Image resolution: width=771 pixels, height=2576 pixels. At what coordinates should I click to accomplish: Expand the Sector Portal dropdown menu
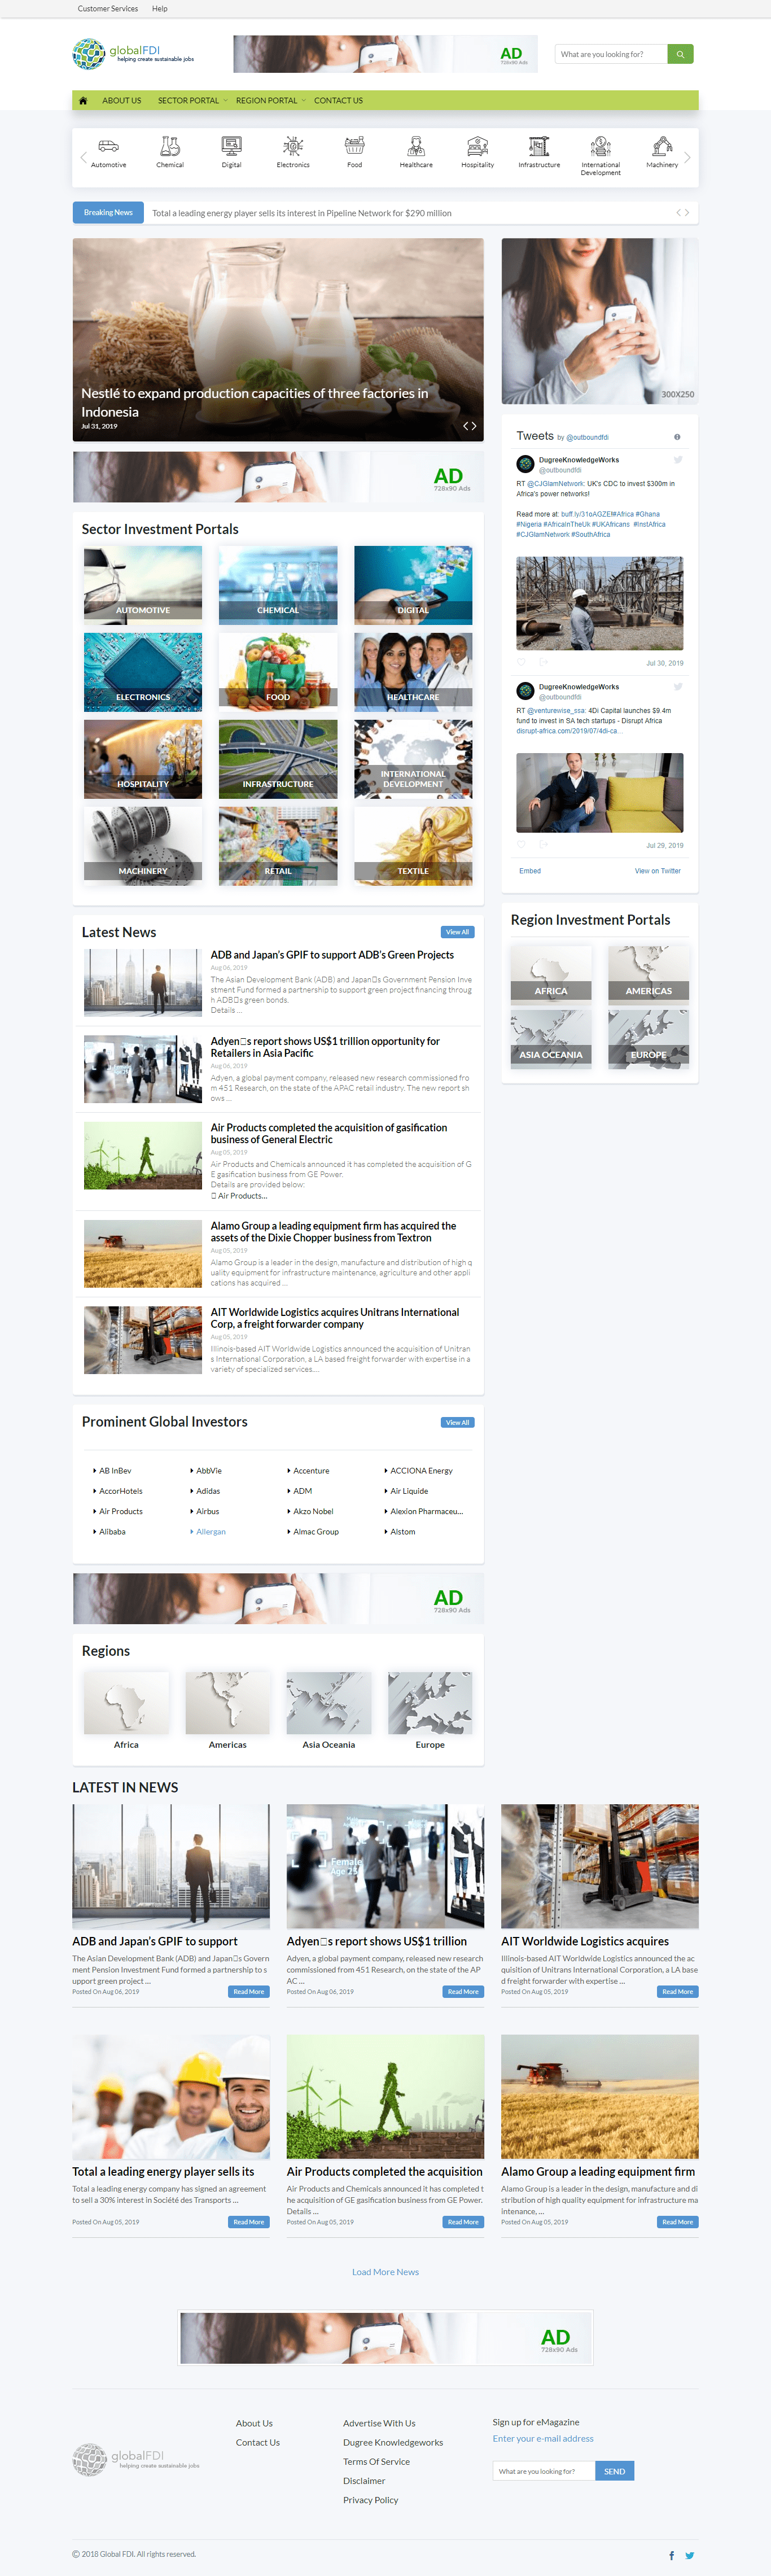(192, 100)
